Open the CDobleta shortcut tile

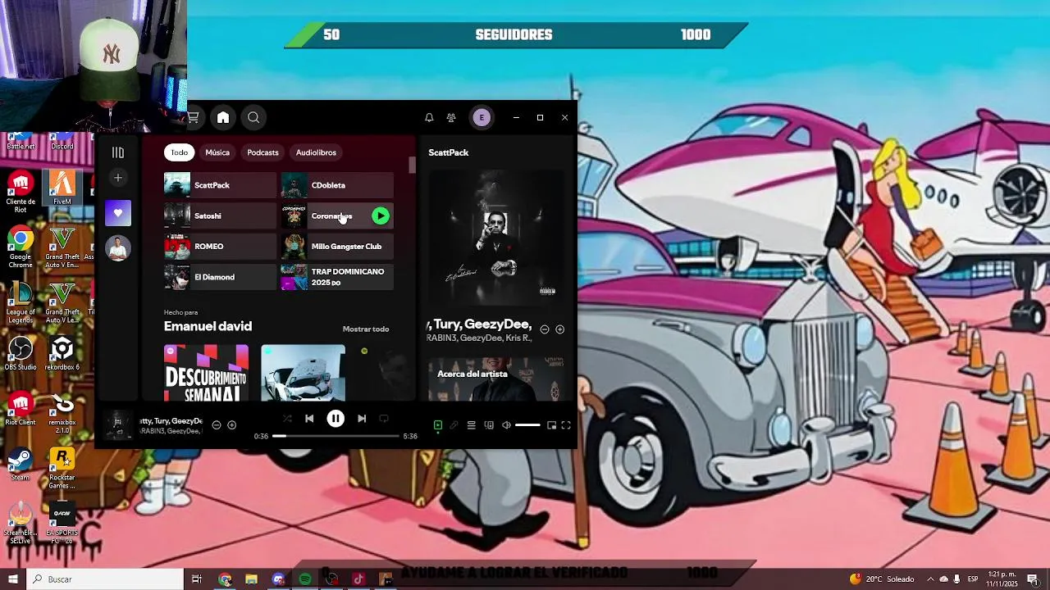(x=337, y=185)
